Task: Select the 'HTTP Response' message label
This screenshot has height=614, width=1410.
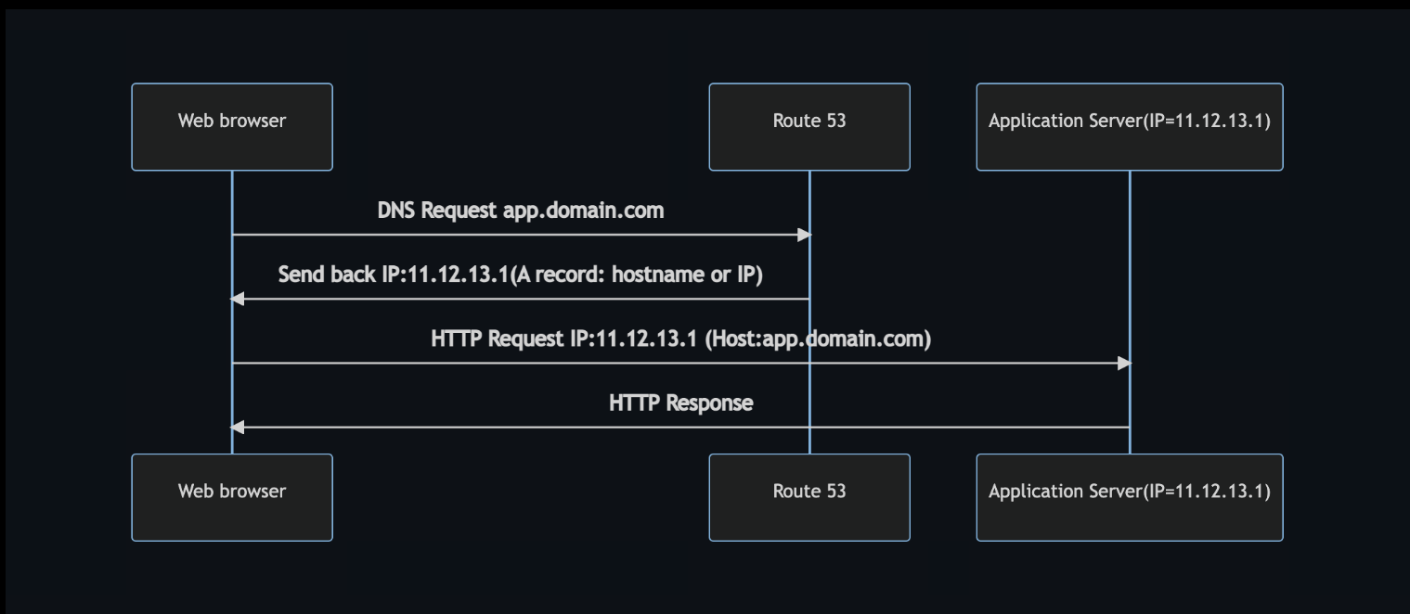Action: tap(680, 403)
